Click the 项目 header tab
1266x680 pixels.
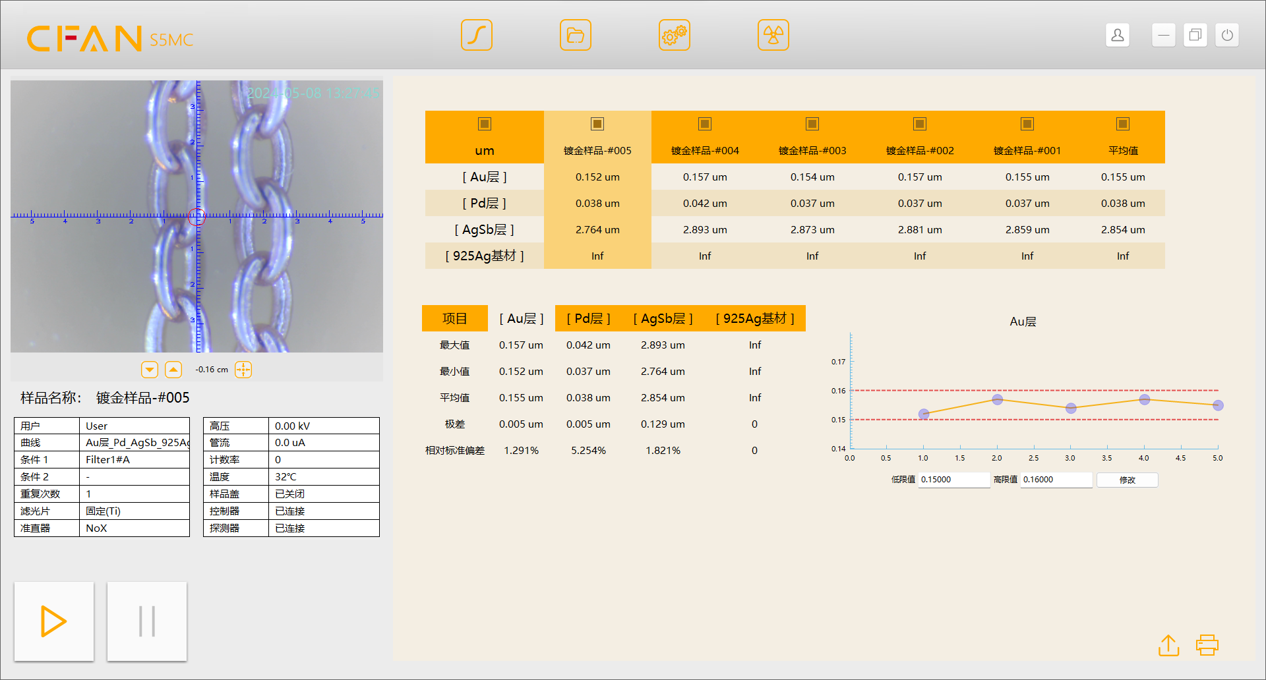tap(455, 319)
